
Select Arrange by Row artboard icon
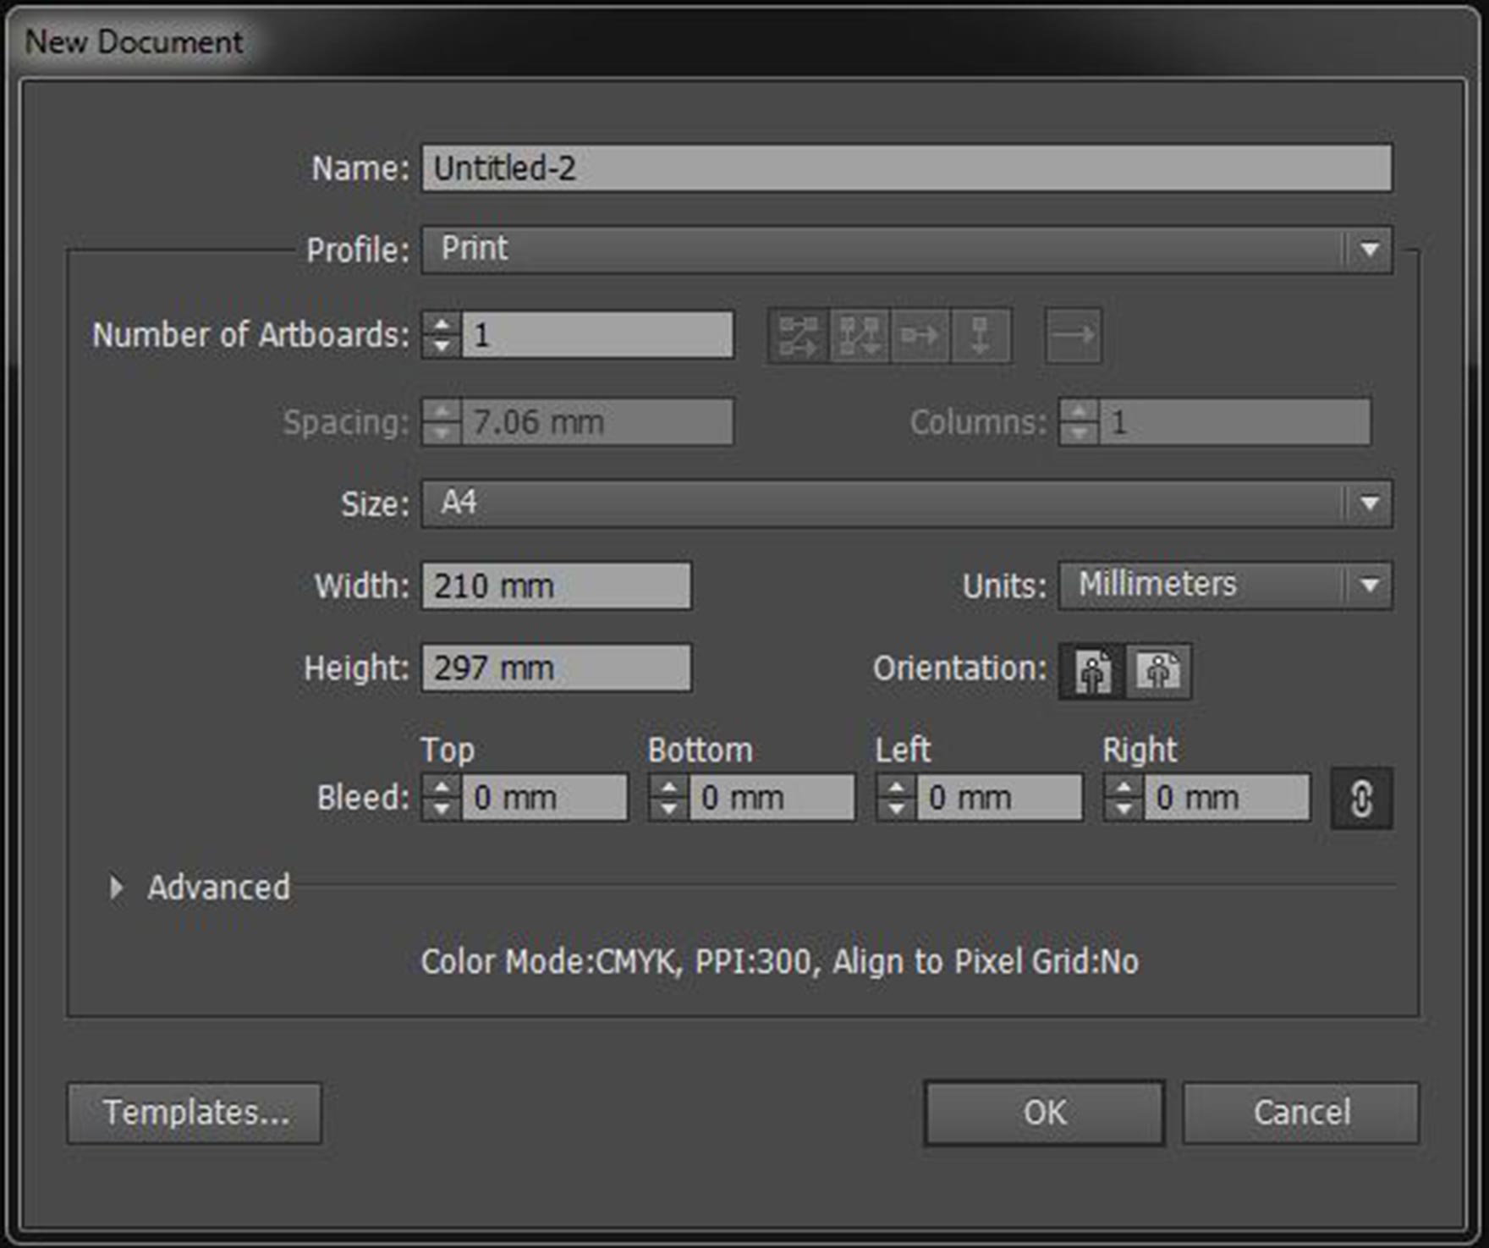coord(920,336)
